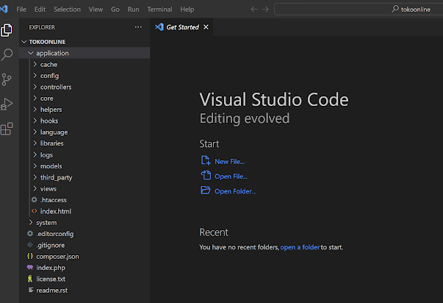
Task: Click the git icon beside .gitignore
Action: 30,245
